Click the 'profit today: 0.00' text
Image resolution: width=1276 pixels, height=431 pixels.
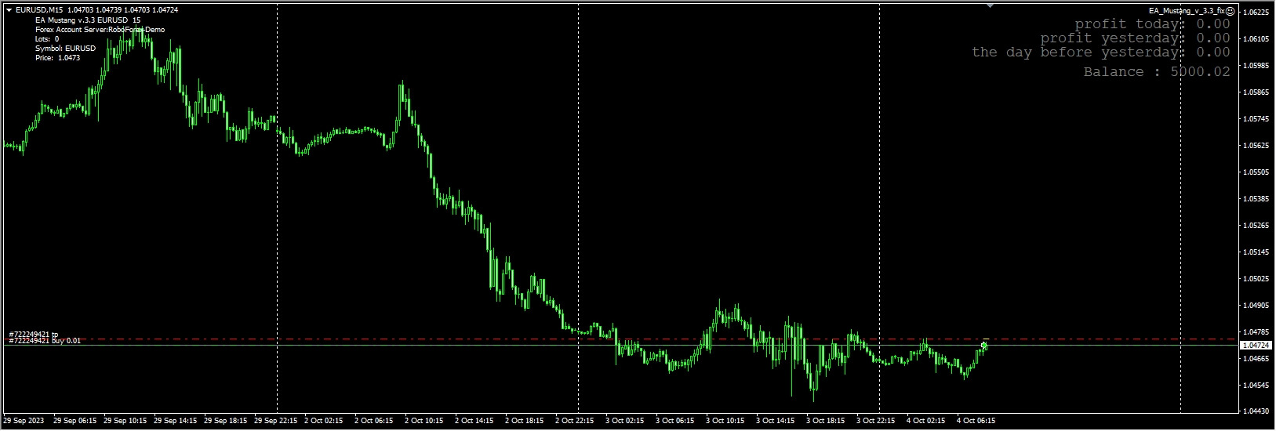[1152, 24]
